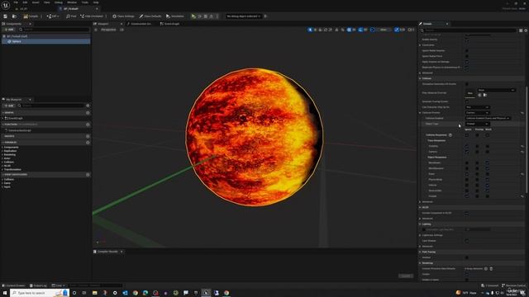Set Vehicle response to Overlap

point(477,185)
